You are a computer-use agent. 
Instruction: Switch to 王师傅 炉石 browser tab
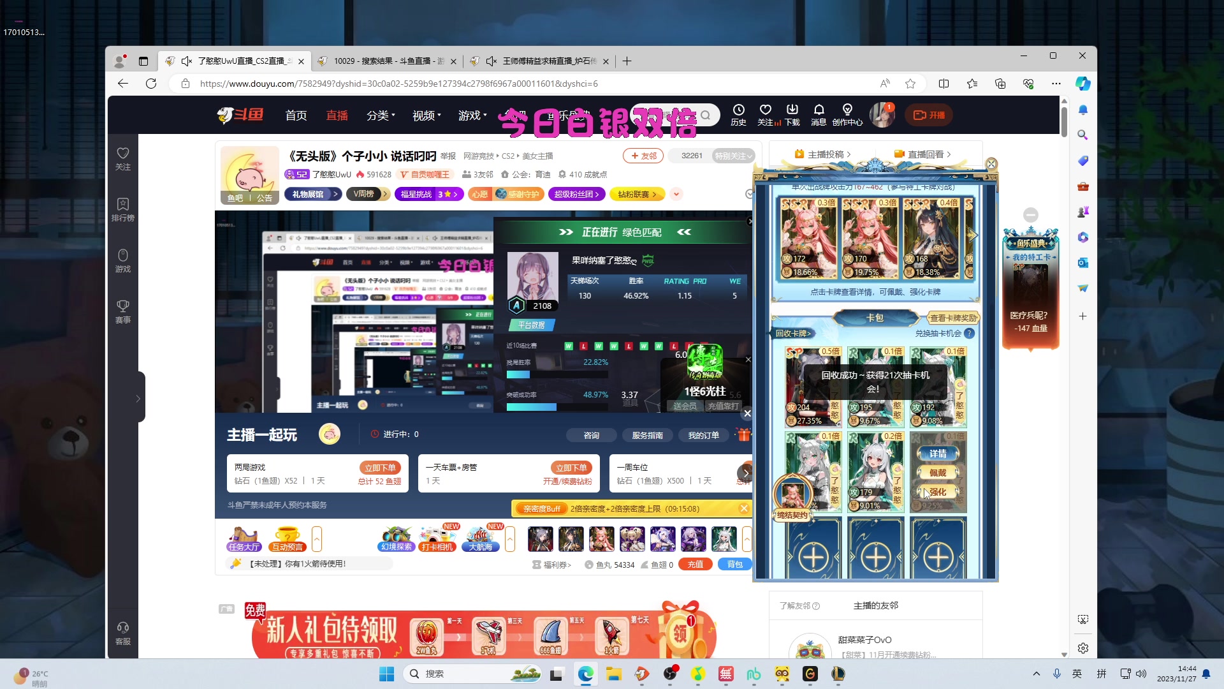point(539,61)
